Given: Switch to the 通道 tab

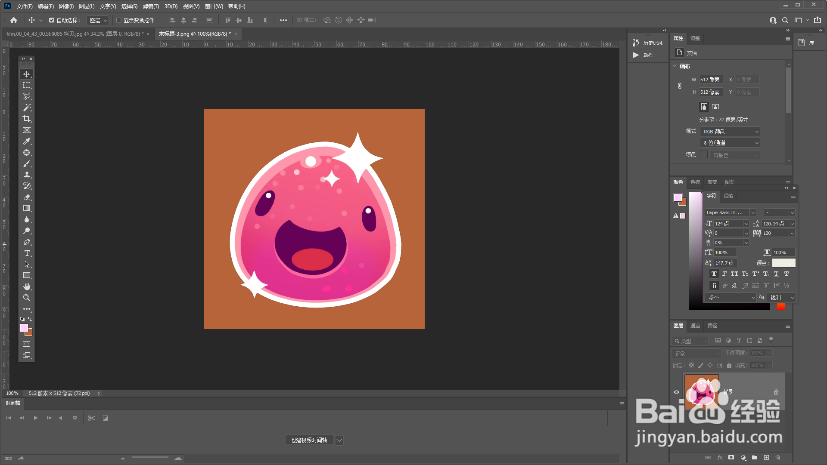Looking at the screenshot, I should [695, 326].
